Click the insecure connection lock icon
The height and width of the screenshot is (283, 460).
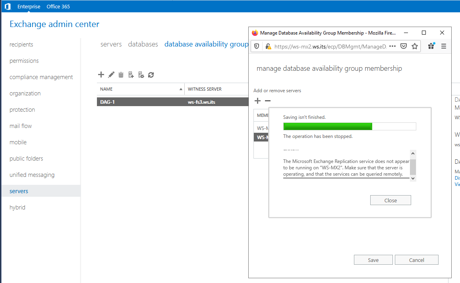coord(268,47)
